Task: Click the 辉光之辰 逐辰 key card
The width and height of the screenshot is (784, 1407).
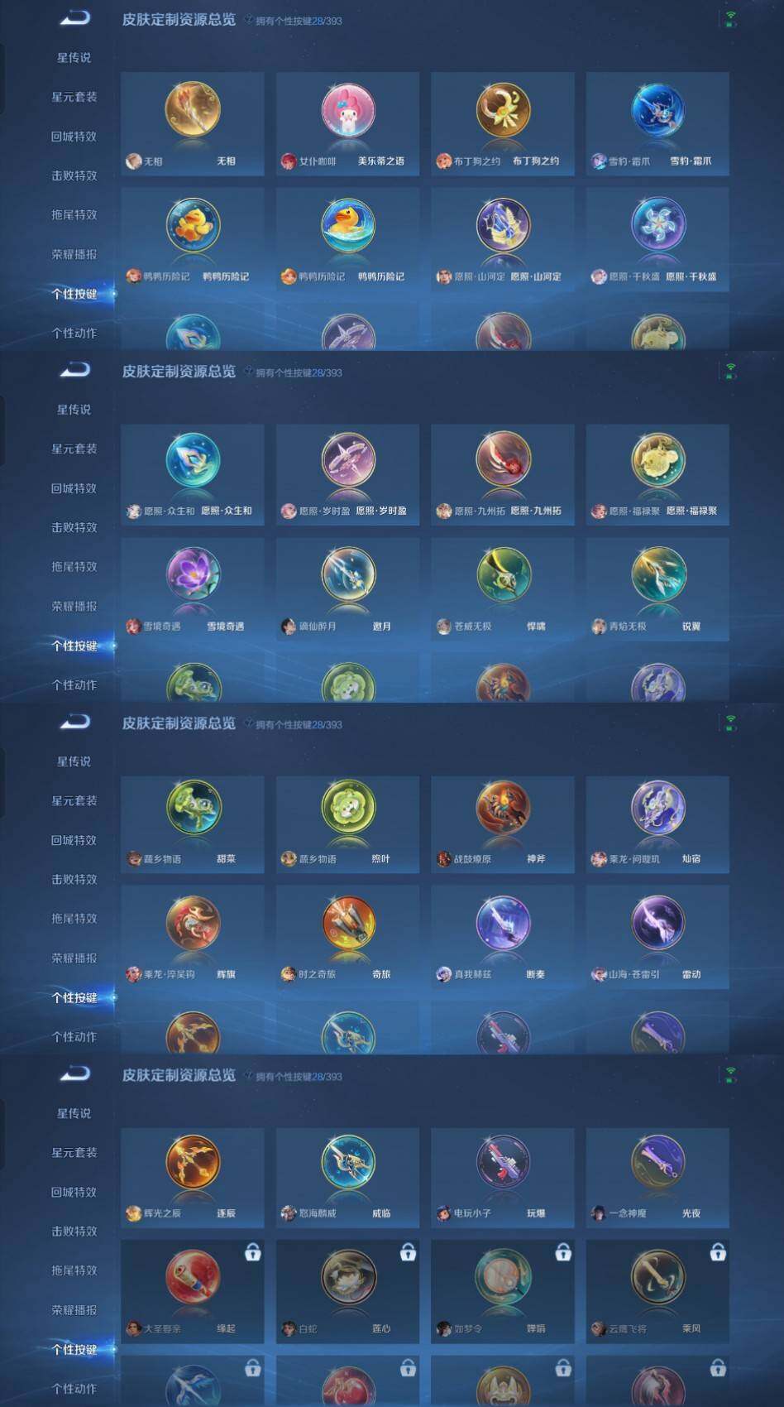Action: click(193, 1177)
